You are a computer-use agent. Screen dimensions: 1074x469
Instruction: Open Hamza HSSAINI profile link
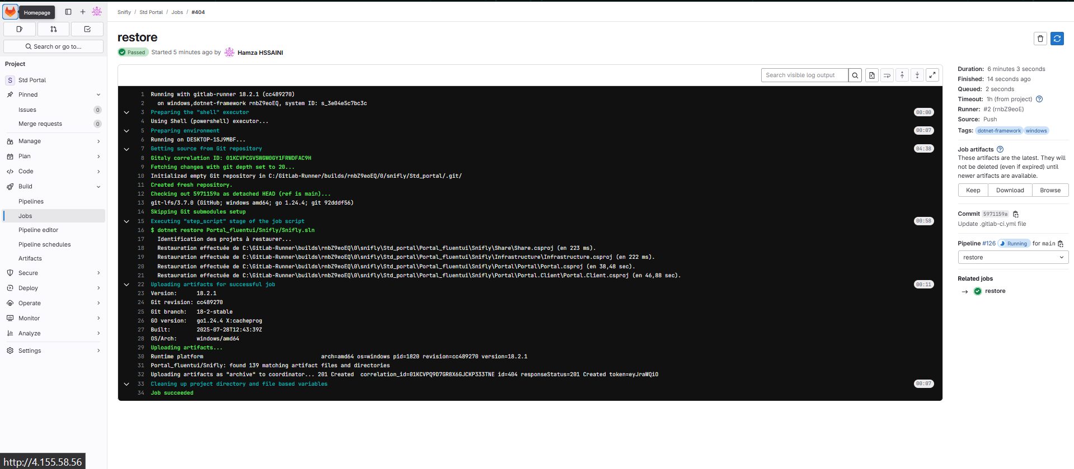point(260,53)
